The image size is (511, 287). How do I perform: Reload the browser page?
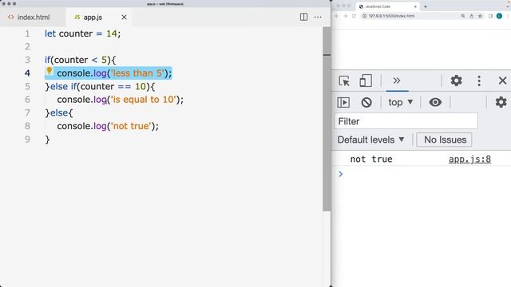354,16
